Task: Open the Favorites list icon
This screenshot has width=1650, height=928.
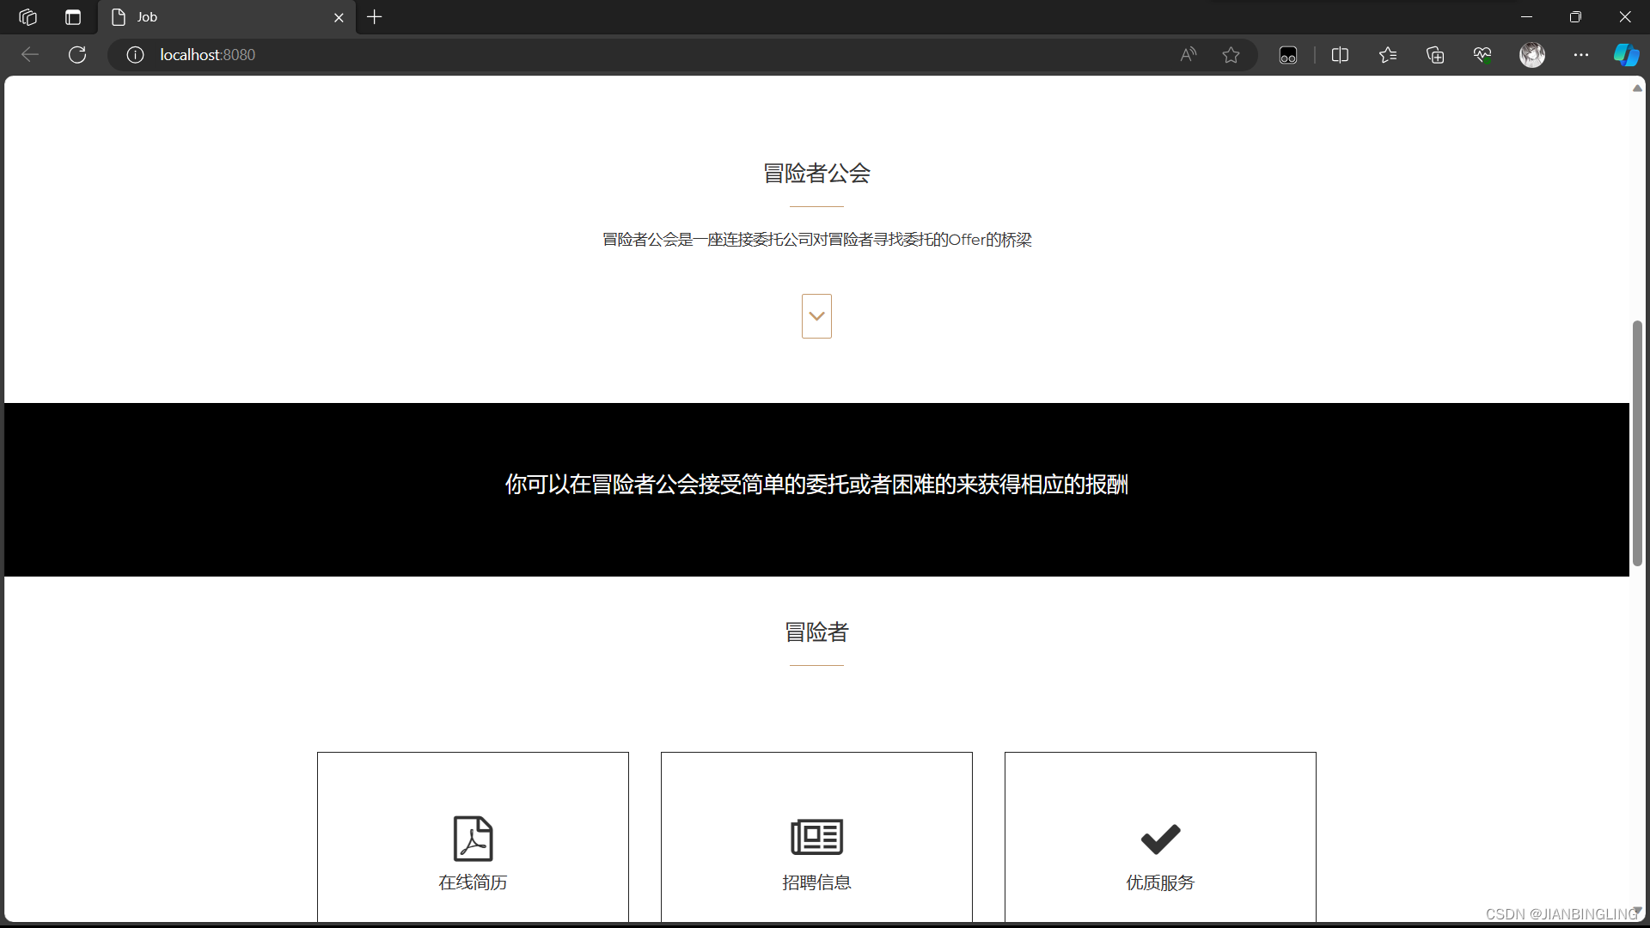Action: 1387,55
